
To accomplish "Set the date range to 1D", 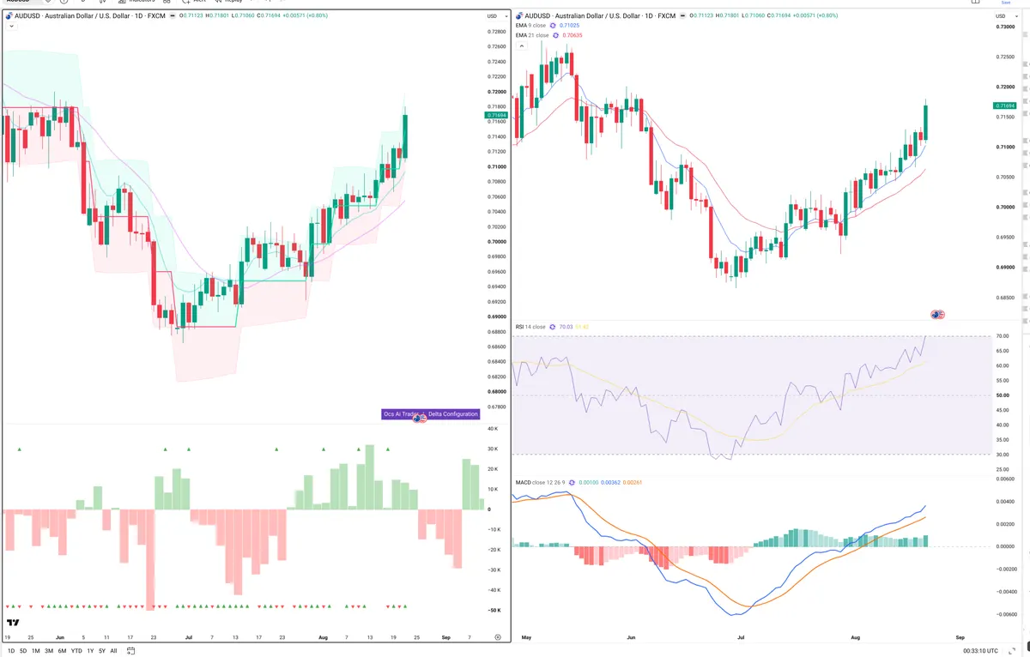I will pyautogui.click(x=10, y=651).
